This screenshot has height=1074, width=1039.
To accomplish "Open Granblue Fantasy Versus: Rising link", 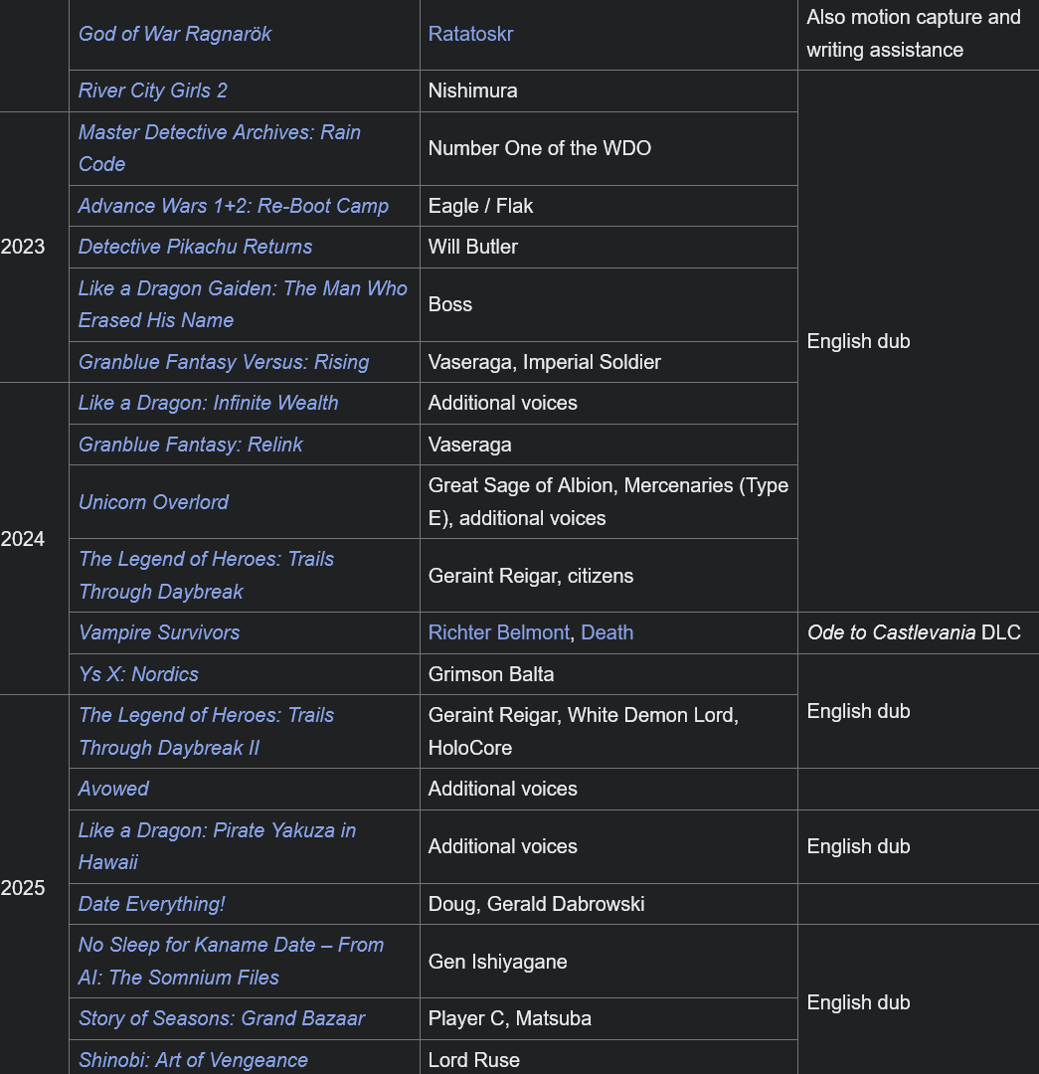I will click(224, 362).
